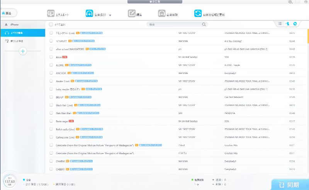The image size is (309, 190).
Task: Click the song title baby maybe
Action: [68, 89]
